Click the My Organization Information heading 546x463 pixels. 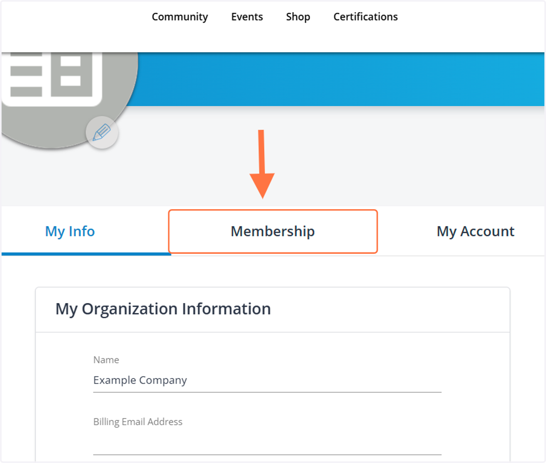[163, 309]
